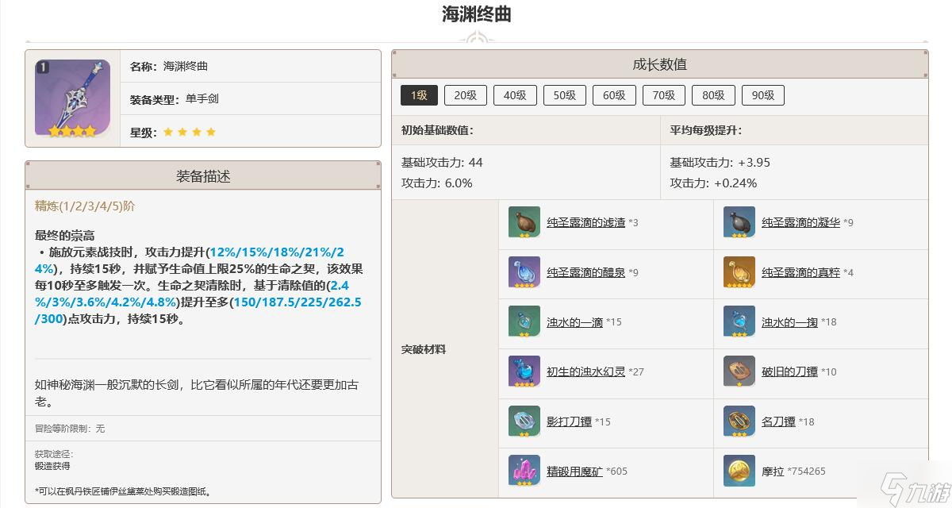Image resolution: width=952 pixels, height=508 pixels.
Task: Click the 成长数值 panel header
Action: click(x=659, y=64)
